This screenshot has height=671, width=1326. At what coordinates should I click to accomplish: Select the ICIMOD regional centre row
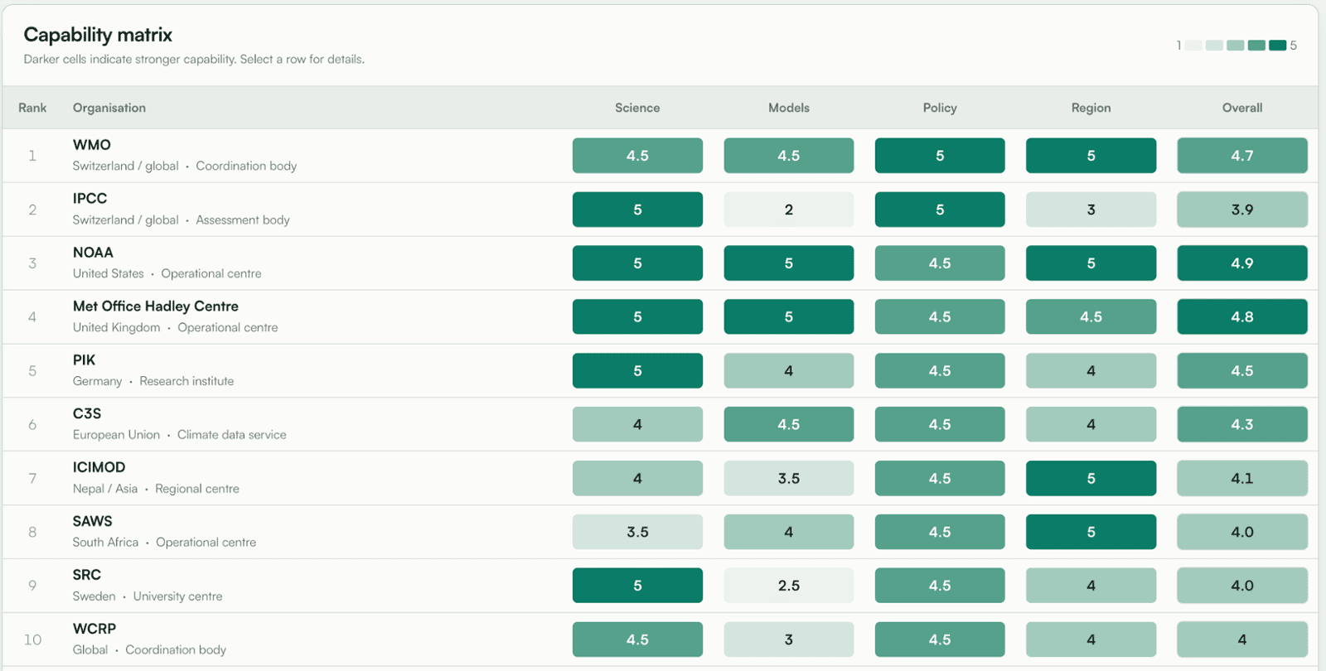660,478
